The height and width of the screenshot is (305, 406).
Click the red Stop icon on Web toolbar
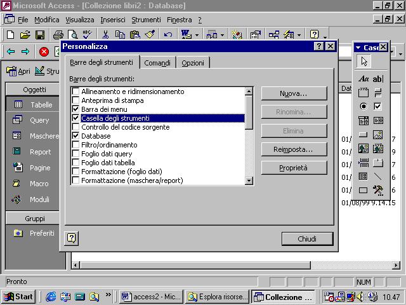[44, 51]
